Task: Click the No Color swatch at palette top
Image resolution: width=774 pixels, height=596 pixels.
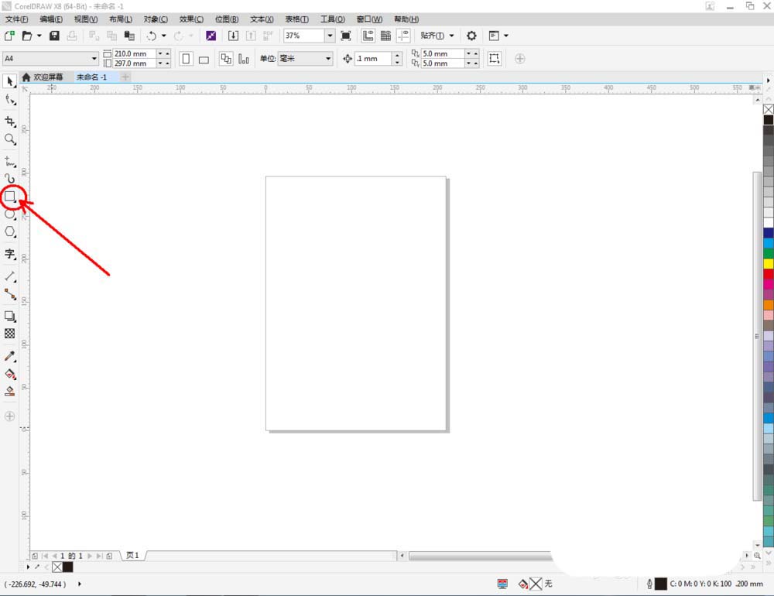Action: (769, 109)
